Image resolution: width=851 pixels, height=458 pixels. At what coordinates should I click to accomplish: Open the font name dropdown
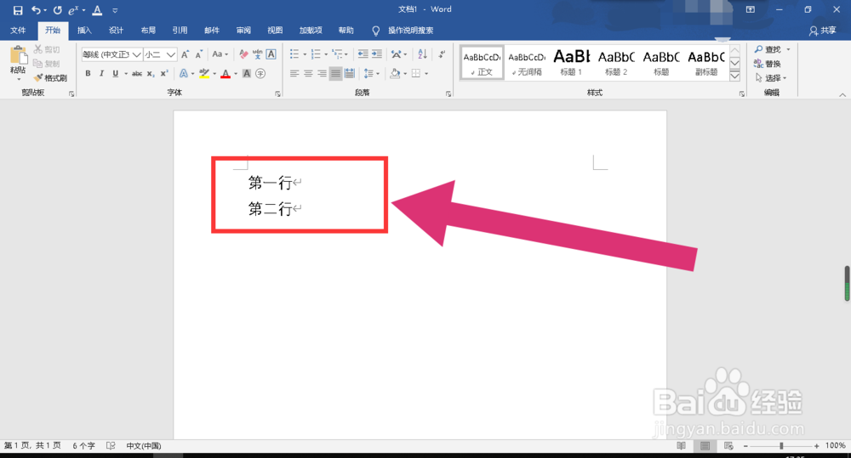click(137, 54)
